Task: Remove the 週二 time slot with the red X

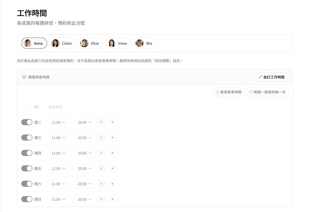Action: 101,122
